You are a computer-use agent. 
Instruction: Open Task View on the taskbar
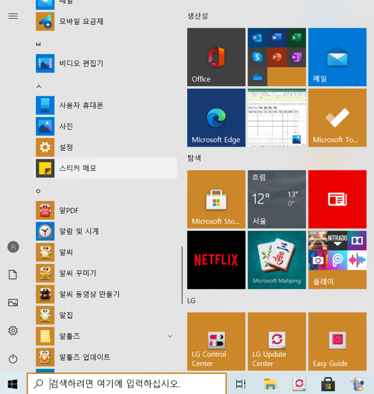pos(241,384)
